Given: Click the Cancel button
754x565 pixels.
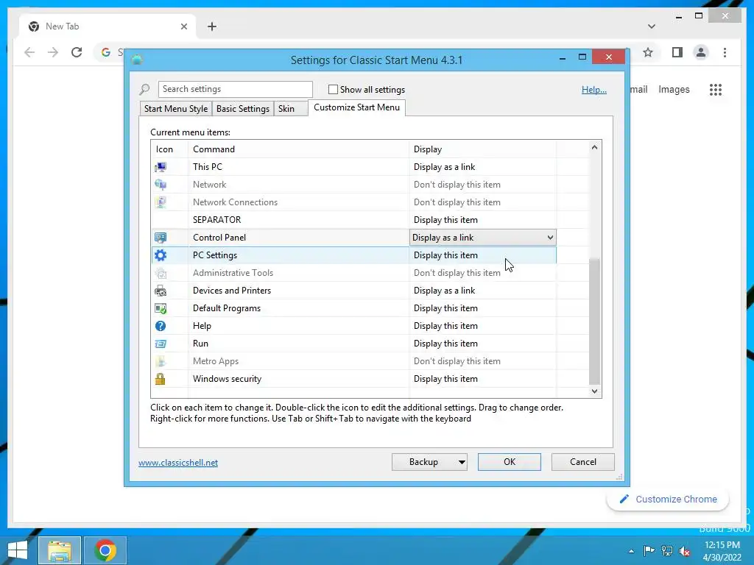Looking at the screenshot, I should coord(583,462).
